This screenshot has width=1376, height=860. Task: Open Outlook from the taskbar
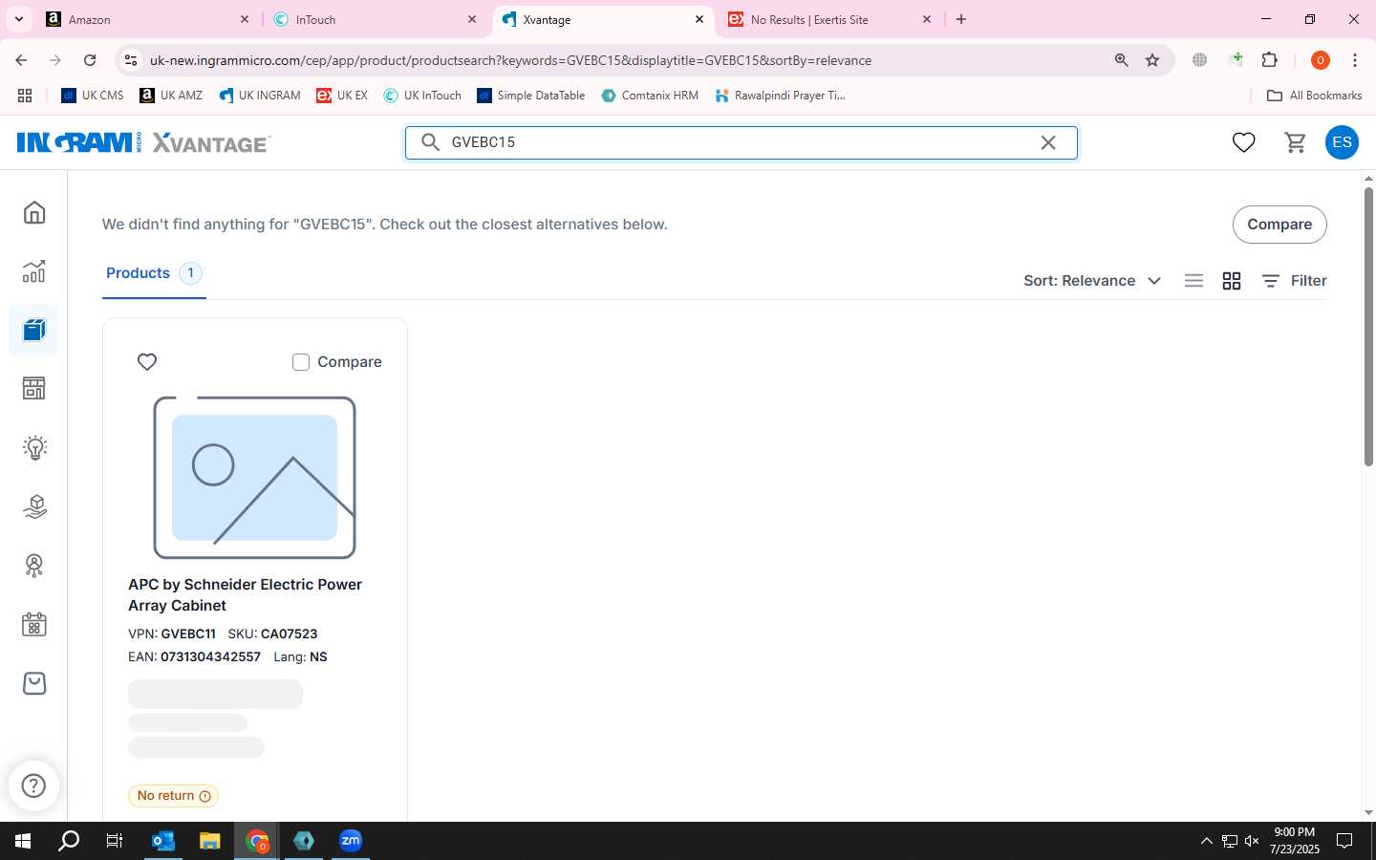163,841
